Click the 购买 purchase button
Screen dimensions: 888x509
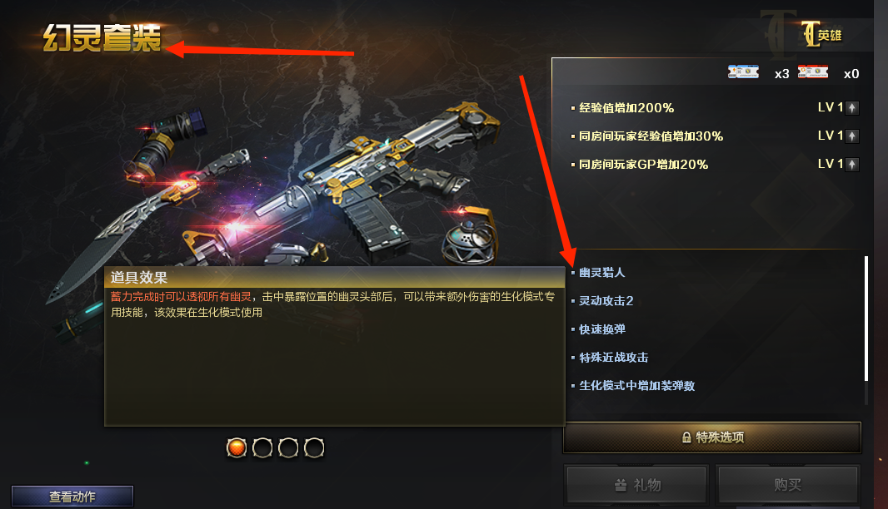point(788,485)
